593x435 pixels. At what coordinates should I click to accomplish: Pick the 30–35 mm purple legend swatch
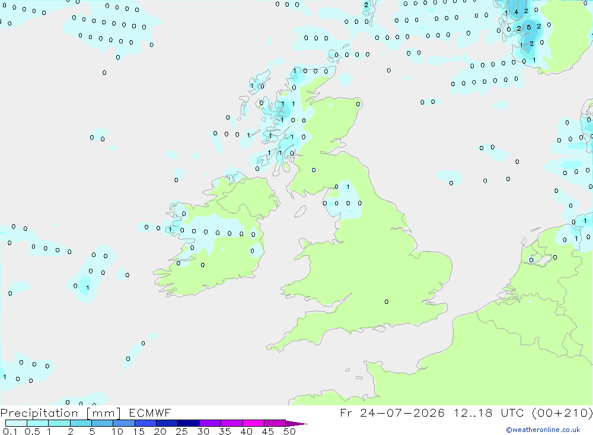click(x=210, y=423)
